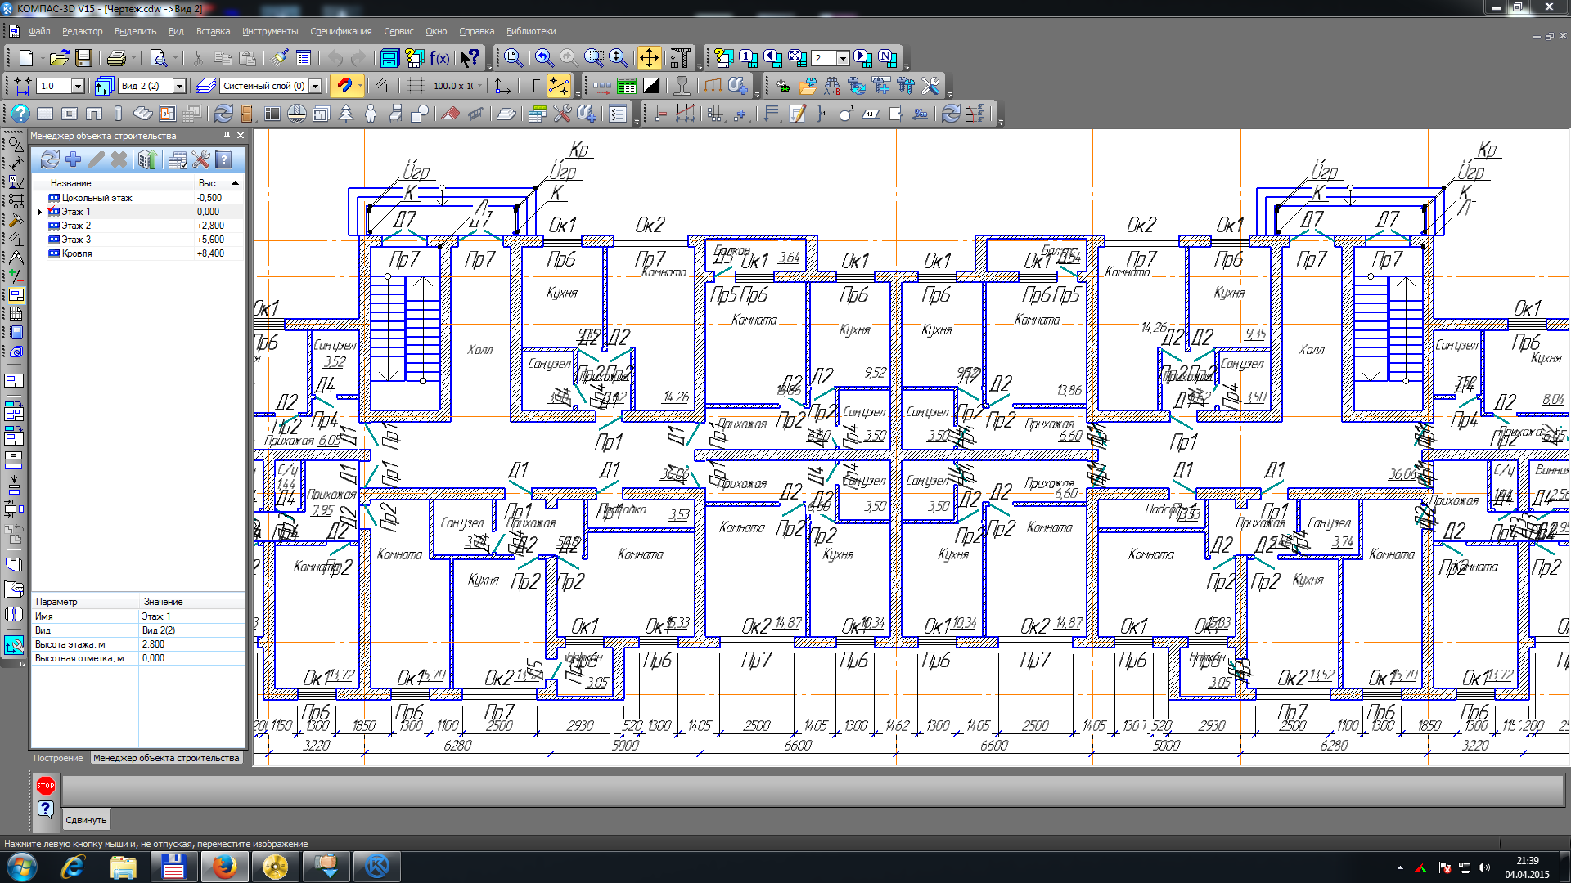Select the Кровля row in floor list

(77, 253)
